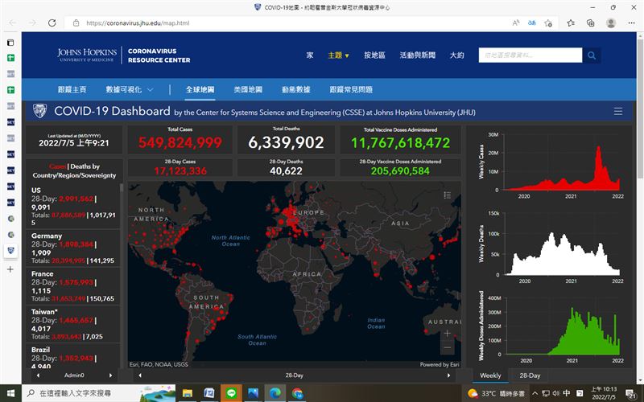
Task: Click the browser refresh button
Action: point(52,23)
